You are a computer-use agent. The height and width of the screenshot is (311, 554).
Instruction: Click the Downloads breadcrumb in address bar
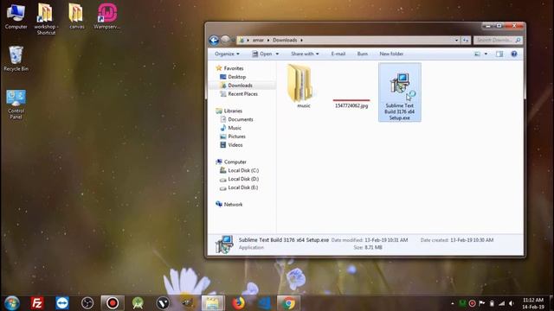pyautogui.click(x=285, y=41)
